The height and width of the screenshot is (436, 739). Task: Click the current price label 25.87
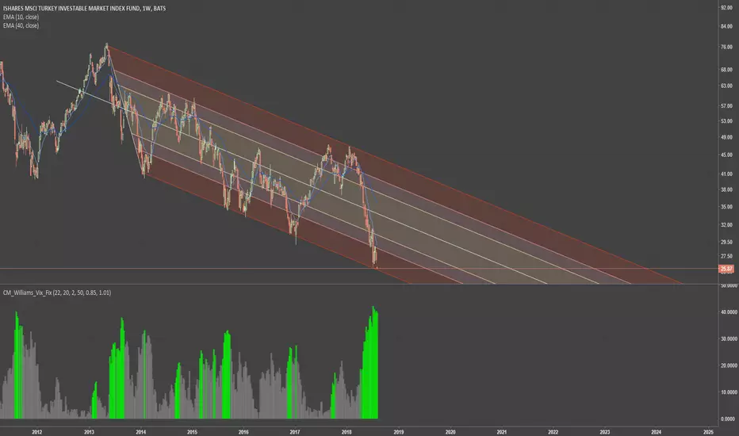[x=726, y=270]
